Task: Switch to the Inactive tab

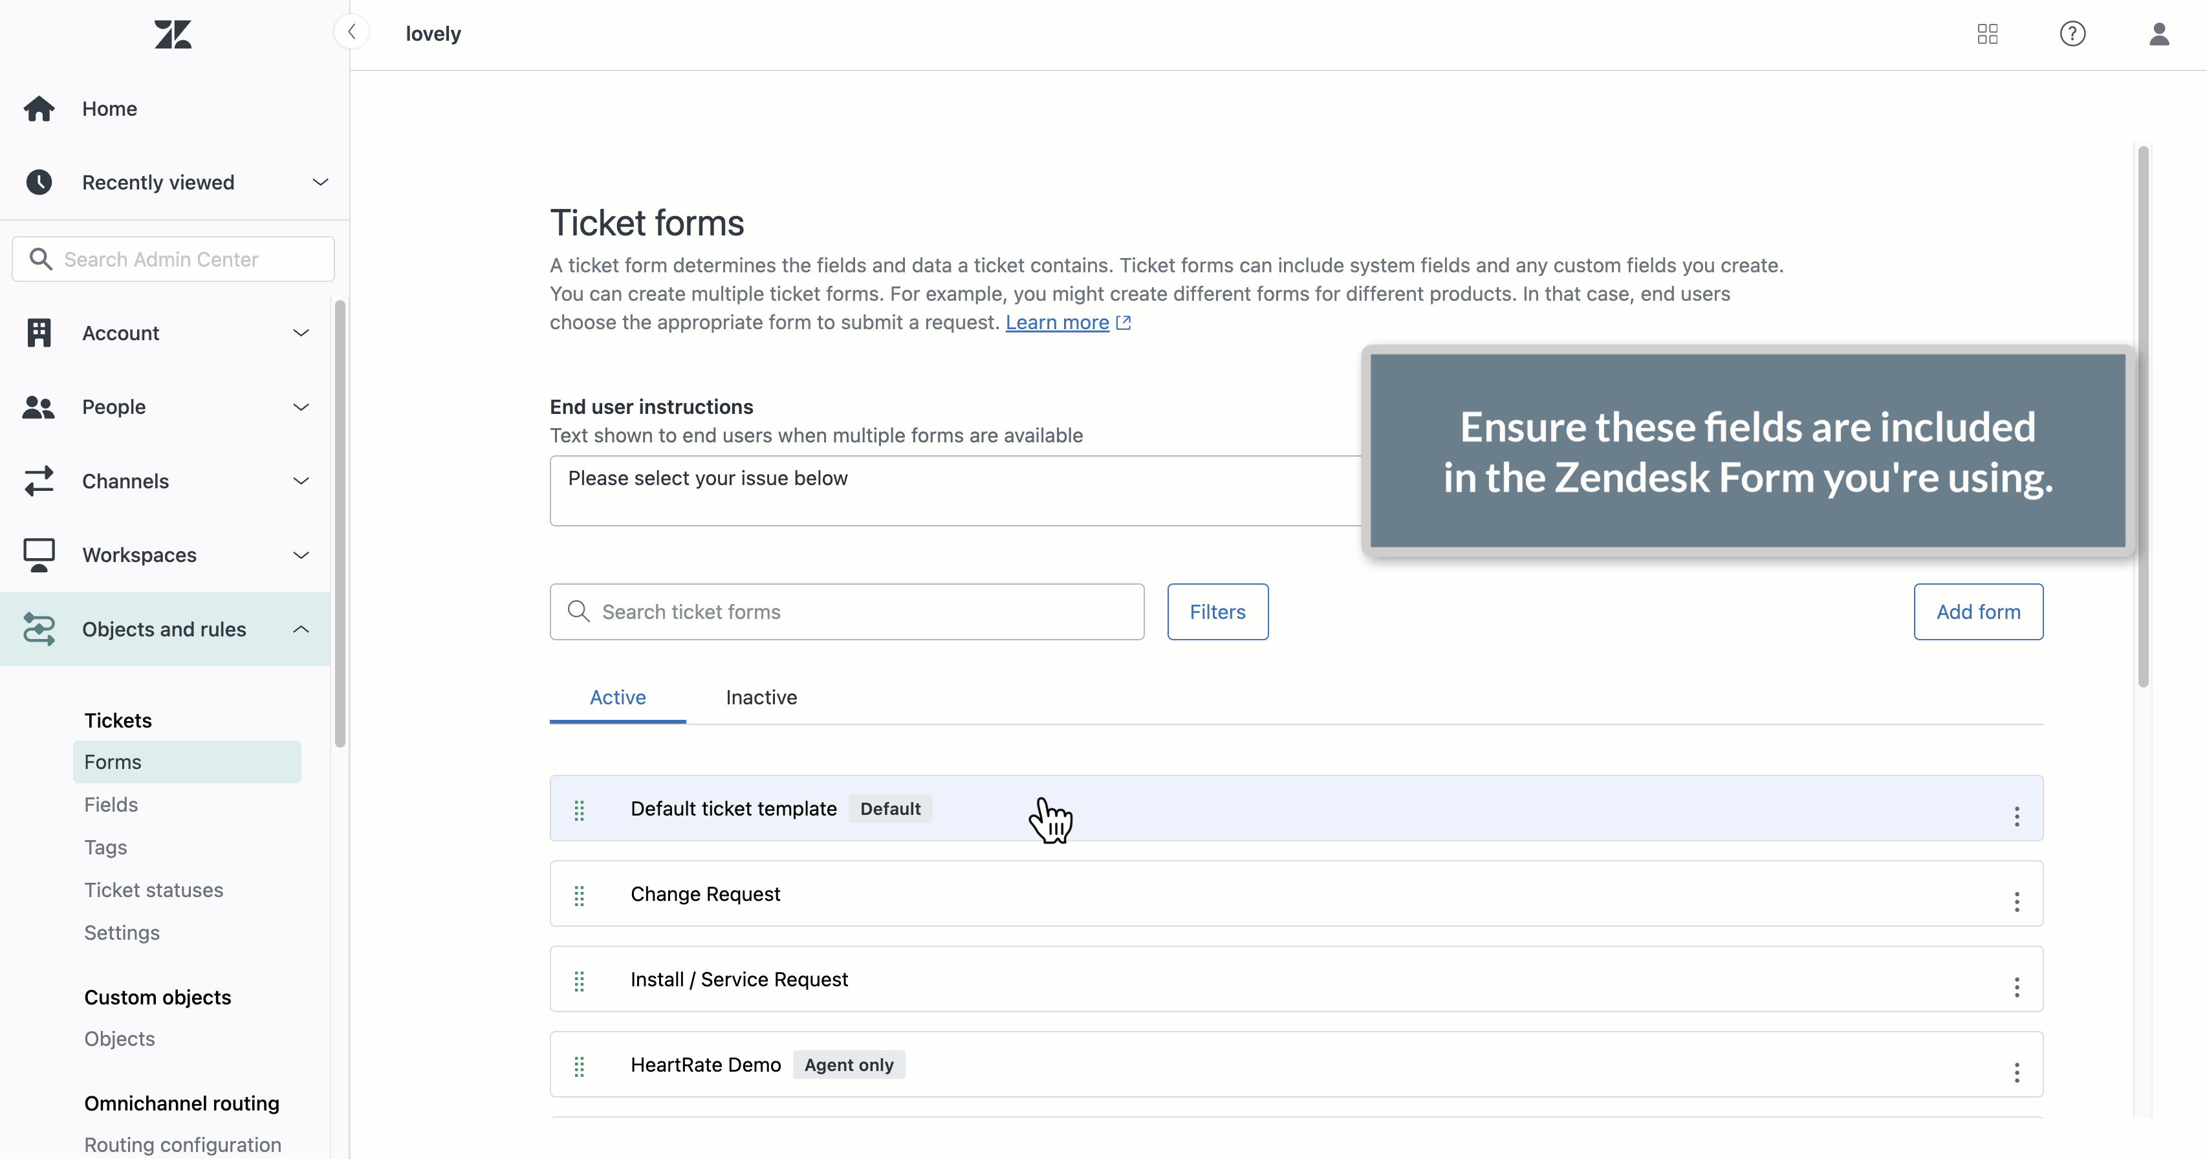Action: (761, 697)
